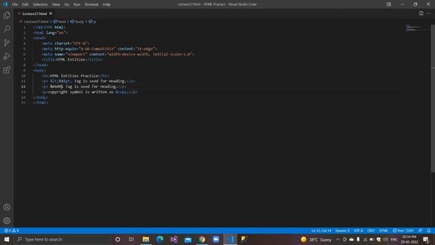The height and width of the screenshot is (245, 435).
Task: Click the Spaces: 4 indentation setting
Action: click(x=343, y=231)
